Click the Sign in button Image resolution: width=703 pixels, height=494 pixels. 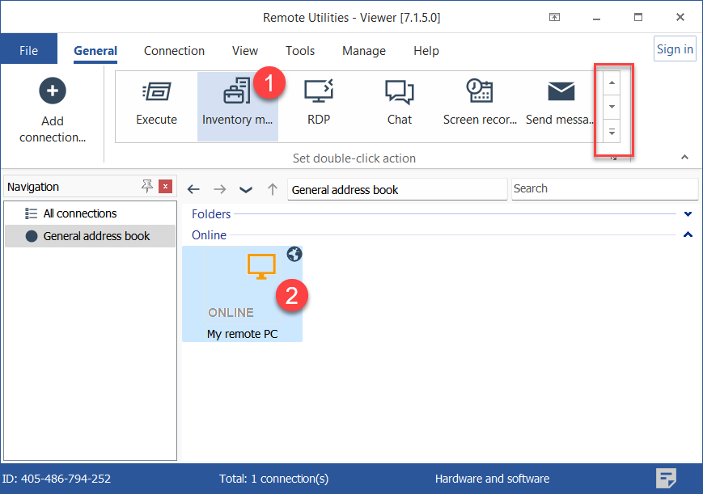click(x=674, y=49)
